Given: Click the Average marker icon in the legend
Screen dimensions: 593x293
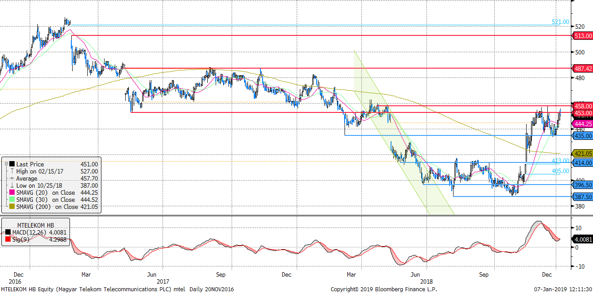Looking at the screenshot, I should click(x=12, y=178).
